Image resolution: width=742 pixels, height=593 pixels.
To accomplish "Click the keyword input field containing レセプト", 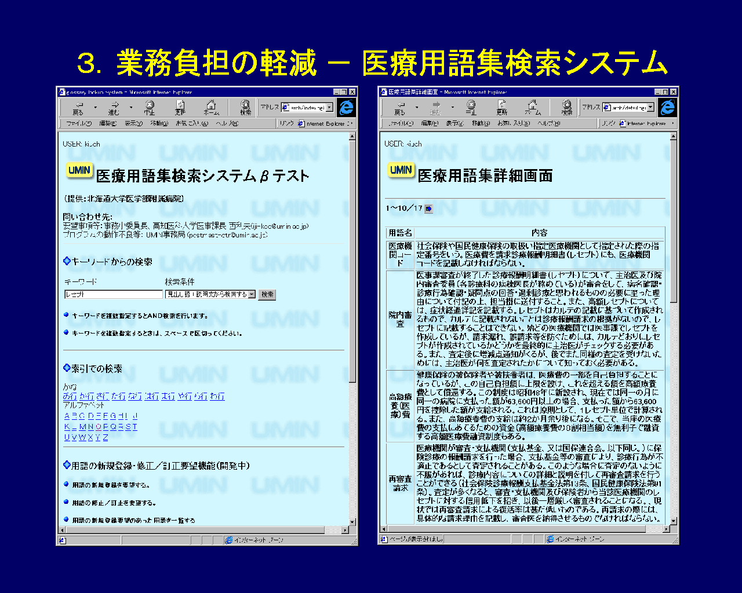I will [113, 294].
